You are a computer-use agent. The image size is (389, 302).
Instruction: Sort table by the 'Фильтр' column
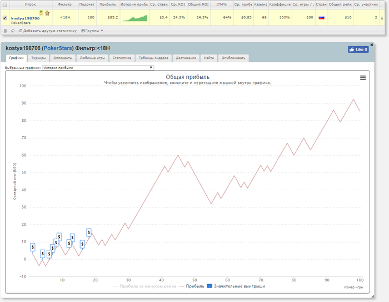65,4
